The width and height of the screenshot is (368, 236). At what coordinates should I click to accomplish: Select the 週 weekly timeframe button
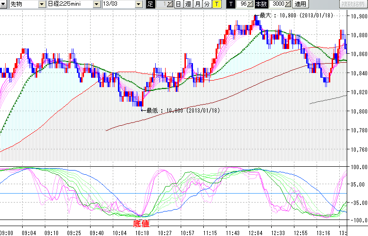188,4
